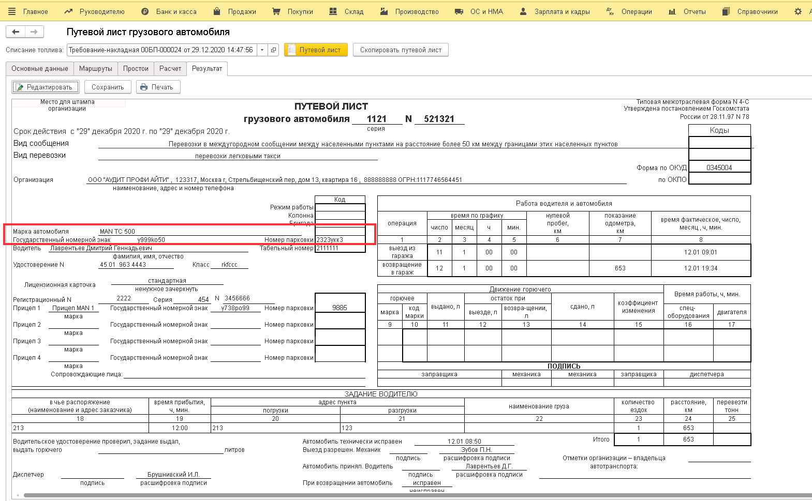Open Отчеты section
This screenshot has height=501, width=812.
[687, 11]
